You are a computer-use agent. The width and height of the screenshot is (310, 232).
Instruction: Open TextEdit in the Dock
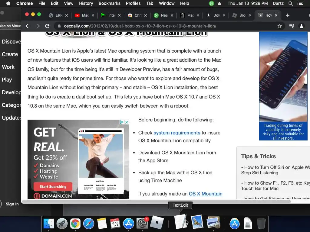(180, 221)
